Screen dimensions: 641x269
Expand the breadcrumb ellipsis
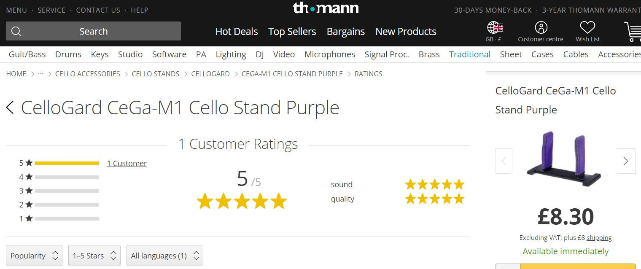40,74
